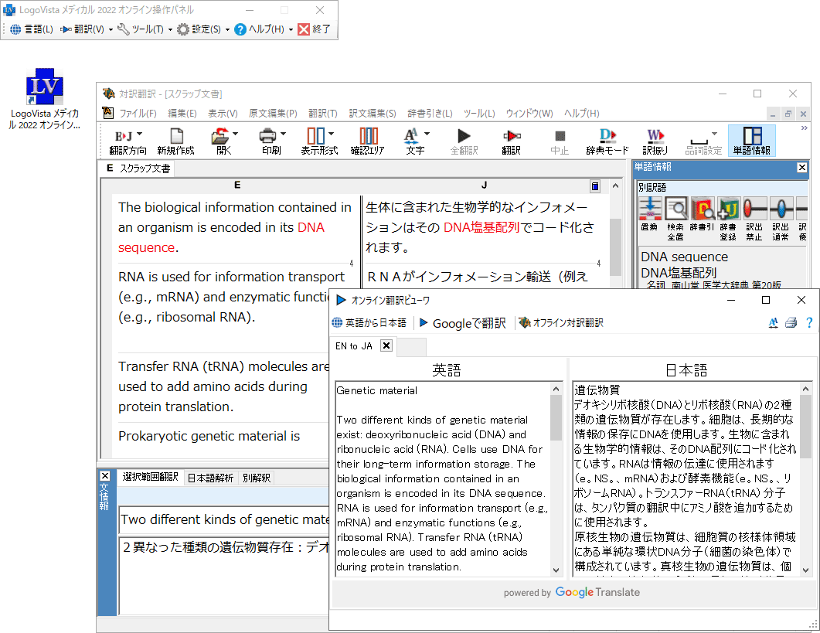The image size is (820, 633).
Task: Click the 英語から日本語 language button
Action: click(369, 323)
